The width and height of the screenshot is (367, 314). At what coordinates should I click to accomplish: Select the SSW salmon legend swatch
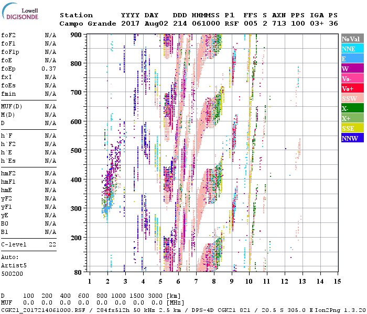pyautogui.click(x=352, y=98)
